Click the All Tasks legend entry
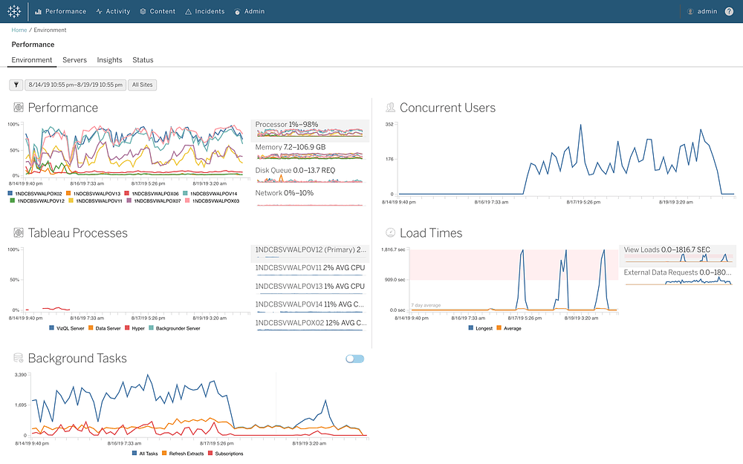This screenshot has width=743, height=464. [x=145, y=454]
